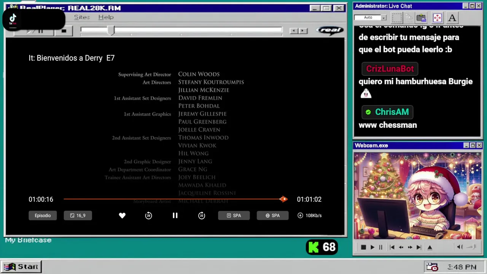Click the ChrisAM username tag
The height and width of the screenshot is (274, 487).
coord(387,112)
